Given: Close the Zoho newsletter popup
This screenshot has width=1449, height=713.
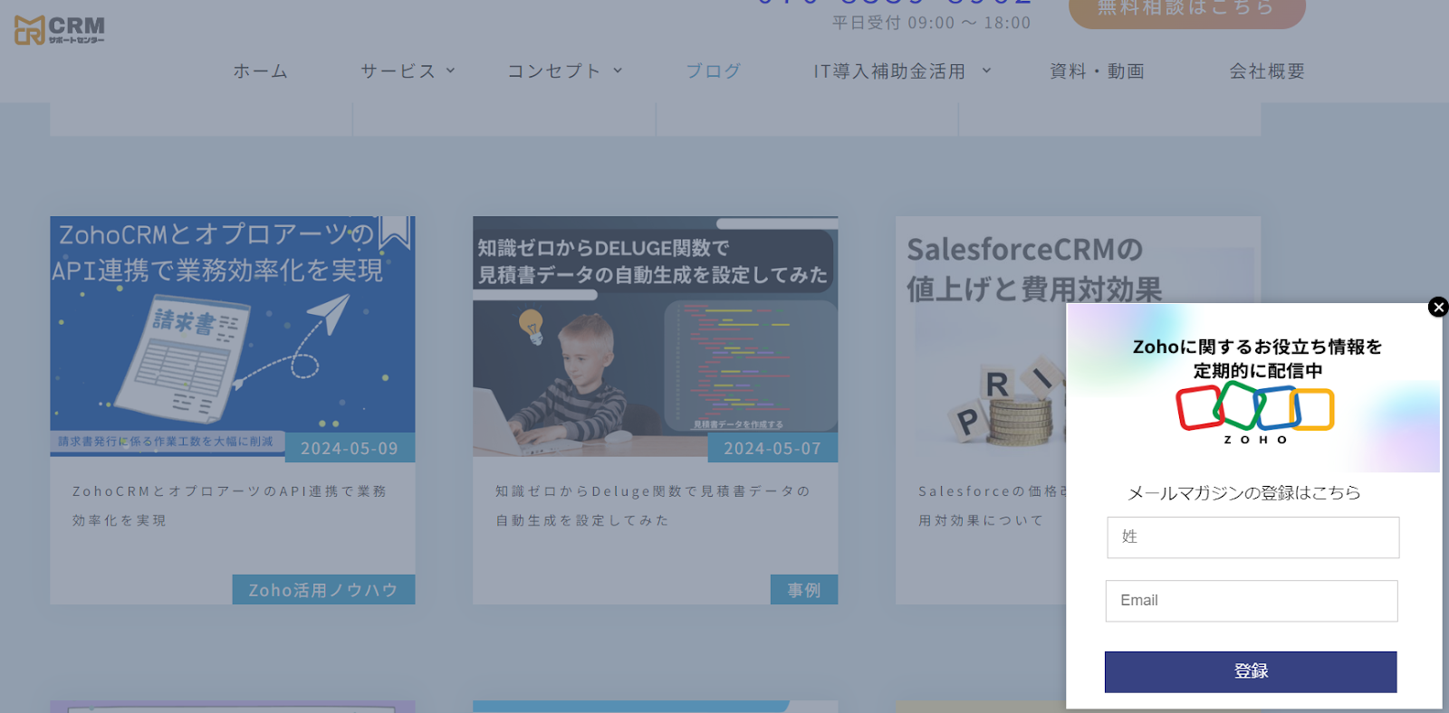Looking at the screenshot, I should click(1438, 307).
